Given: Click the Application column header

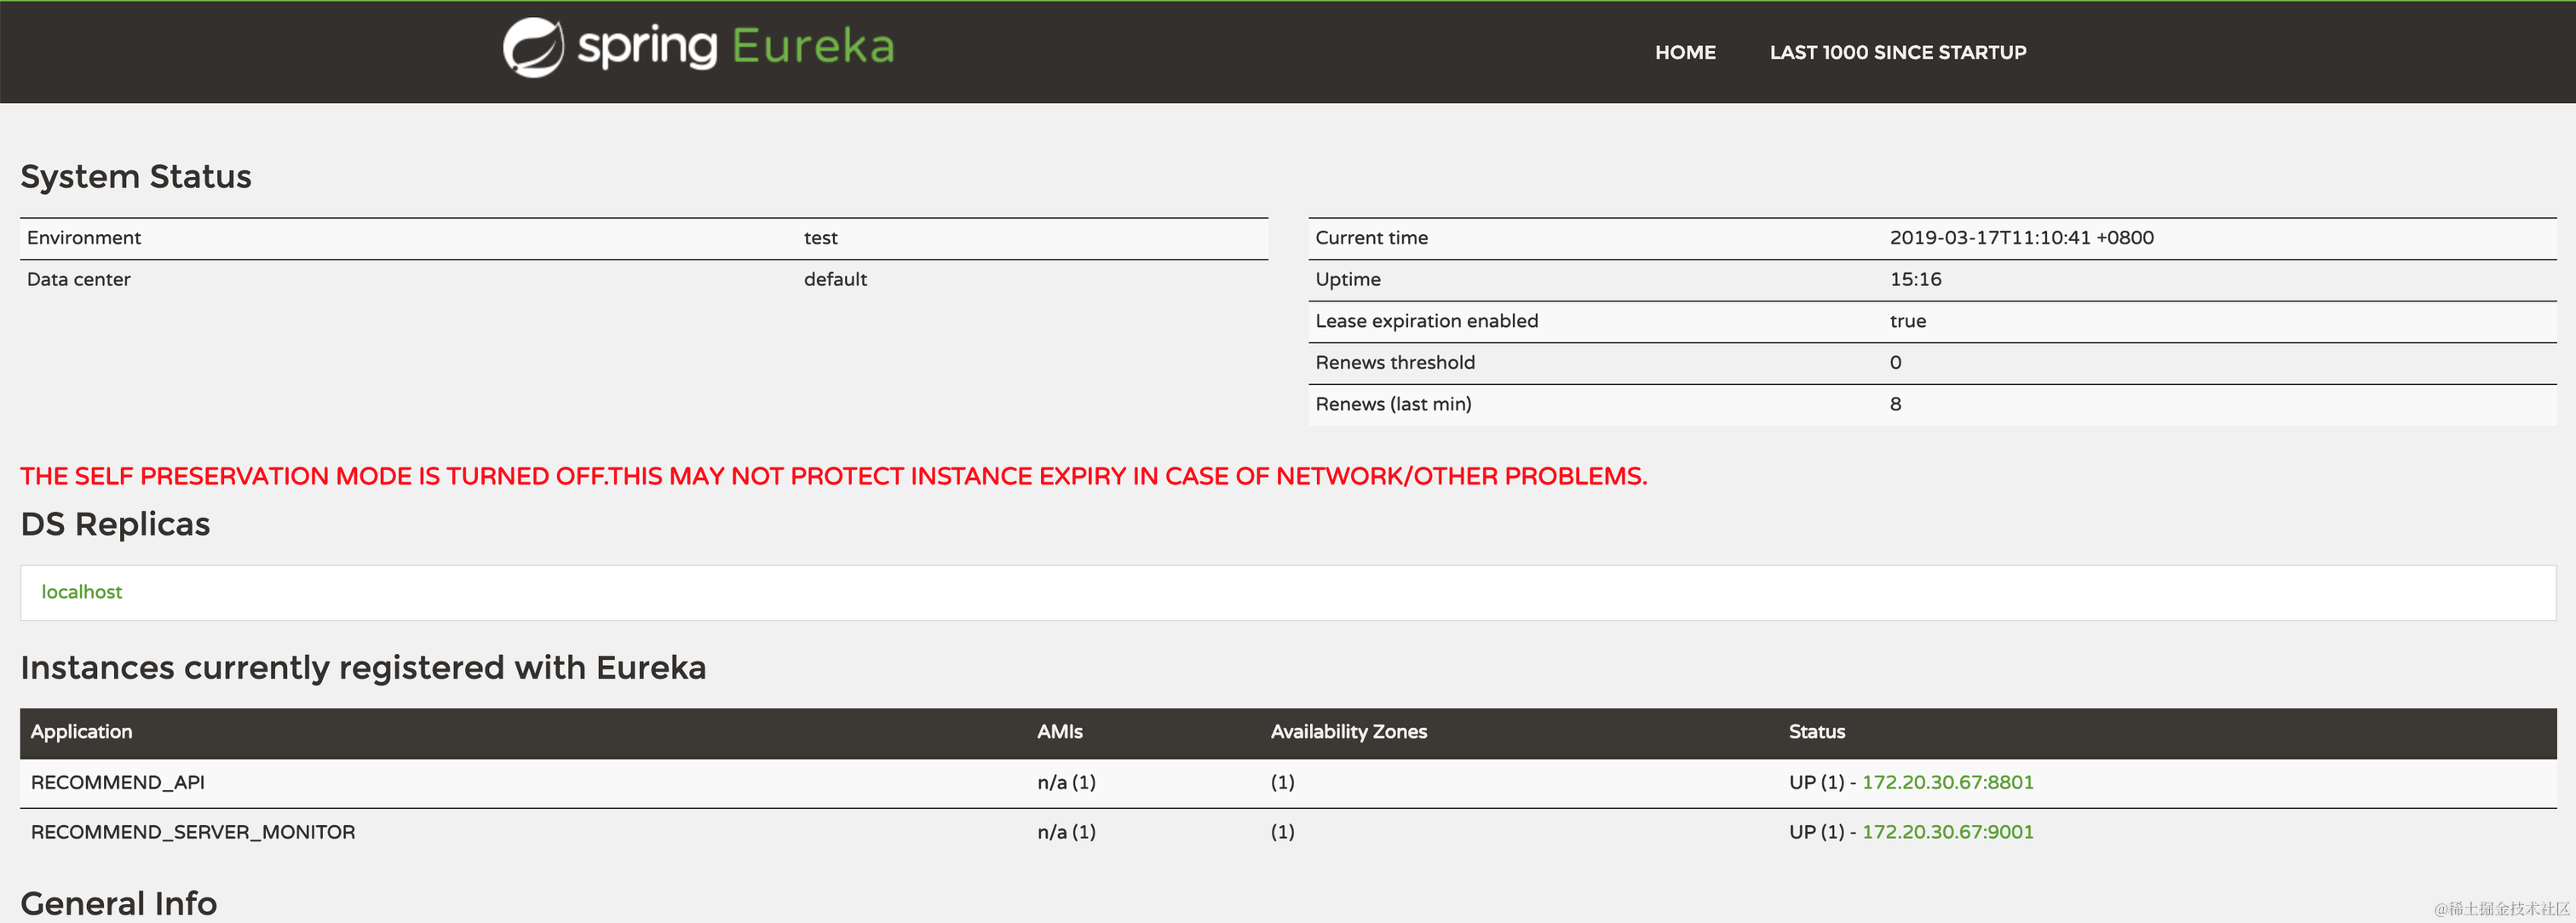Looking at the screenshot, I should point(81,732).
